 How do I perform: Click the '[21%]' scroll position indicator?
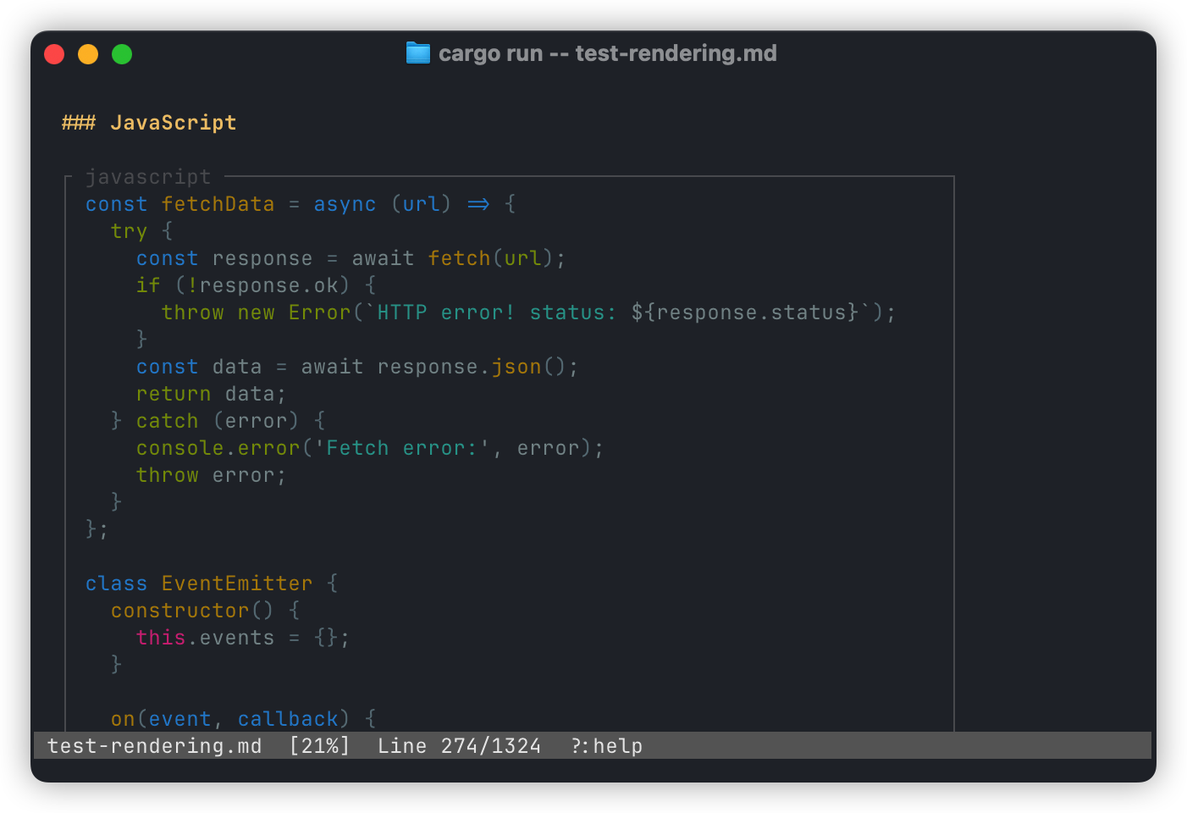click(319, 746)
